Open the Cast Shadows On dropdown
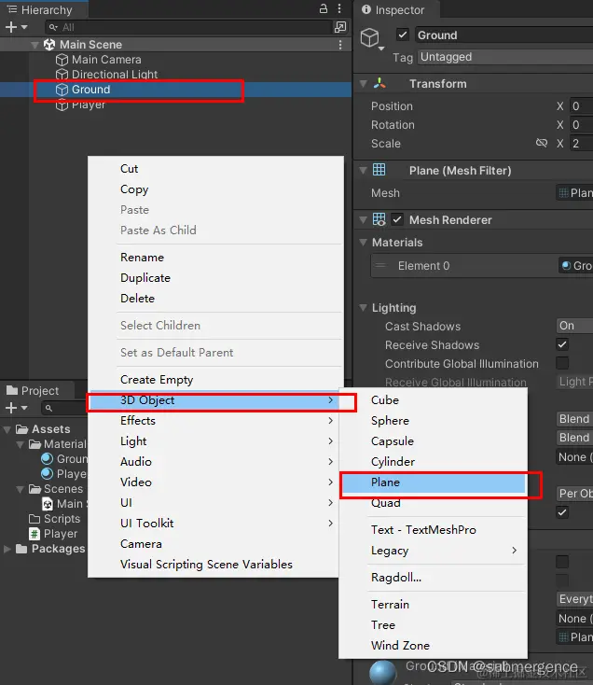 pos(574,326)
